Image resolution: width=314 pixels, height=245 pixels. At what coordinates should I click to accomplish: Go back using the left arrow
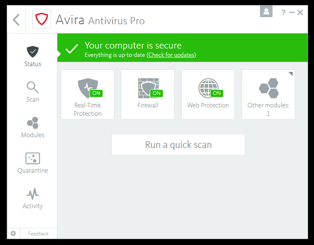tap(16, 20)
